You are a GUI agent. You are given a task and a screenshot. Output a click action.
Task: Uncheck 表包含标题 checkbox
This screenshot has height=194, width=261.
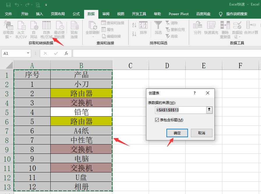157,120
